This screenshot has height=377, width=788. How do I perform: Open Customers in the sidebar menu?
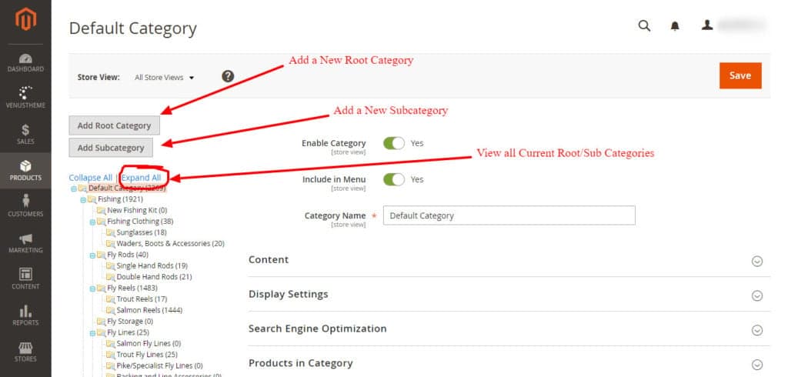pyautogui.click(x=25, y=205)
